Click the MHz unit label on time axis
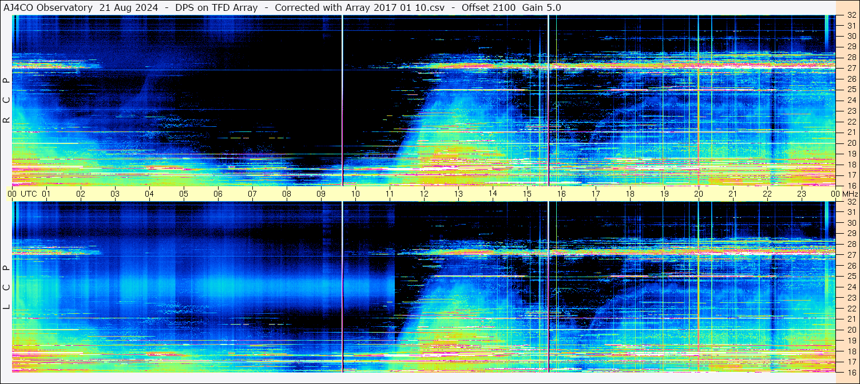The height and width of the screenshot is (384, 860). [x=849, y=194]
